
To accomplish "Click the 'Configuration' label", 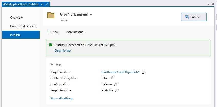I will pos(60,84).
